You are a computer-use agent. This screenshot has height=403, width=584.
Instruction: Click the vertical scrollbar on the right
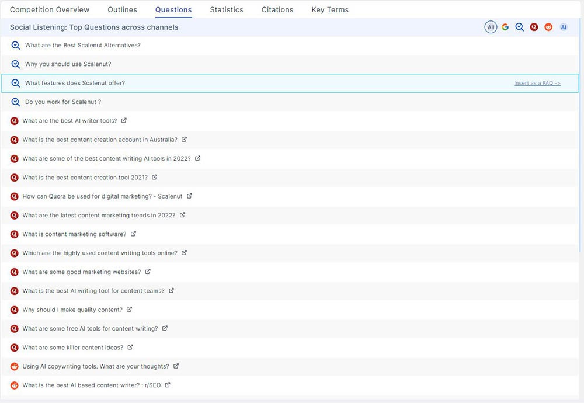coord(580,146)
